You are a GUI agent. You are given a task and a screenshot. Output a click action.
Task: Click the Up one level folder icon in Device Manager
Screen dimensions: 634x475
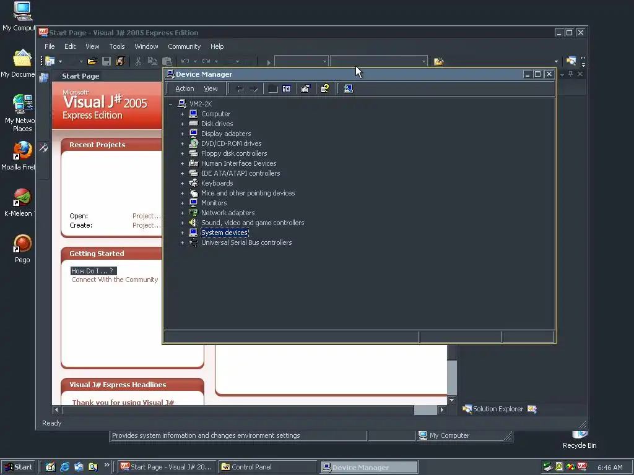tap(273, 88)
